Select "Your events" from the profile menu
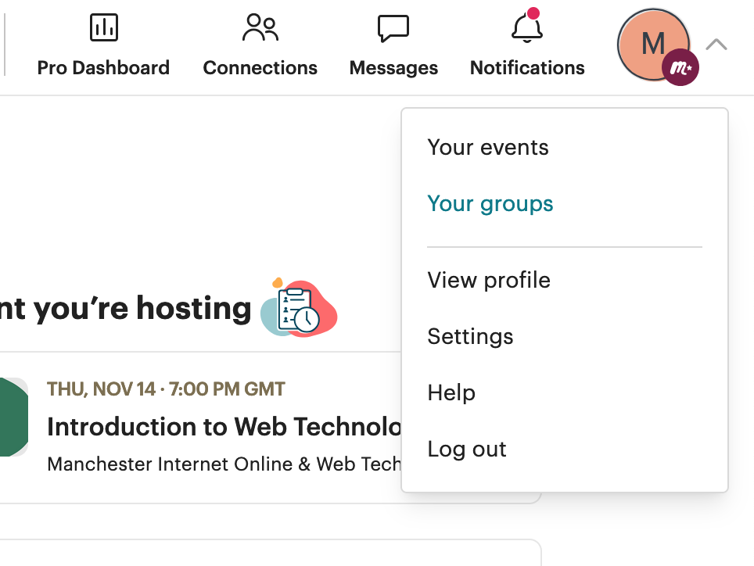 (488, 148)
